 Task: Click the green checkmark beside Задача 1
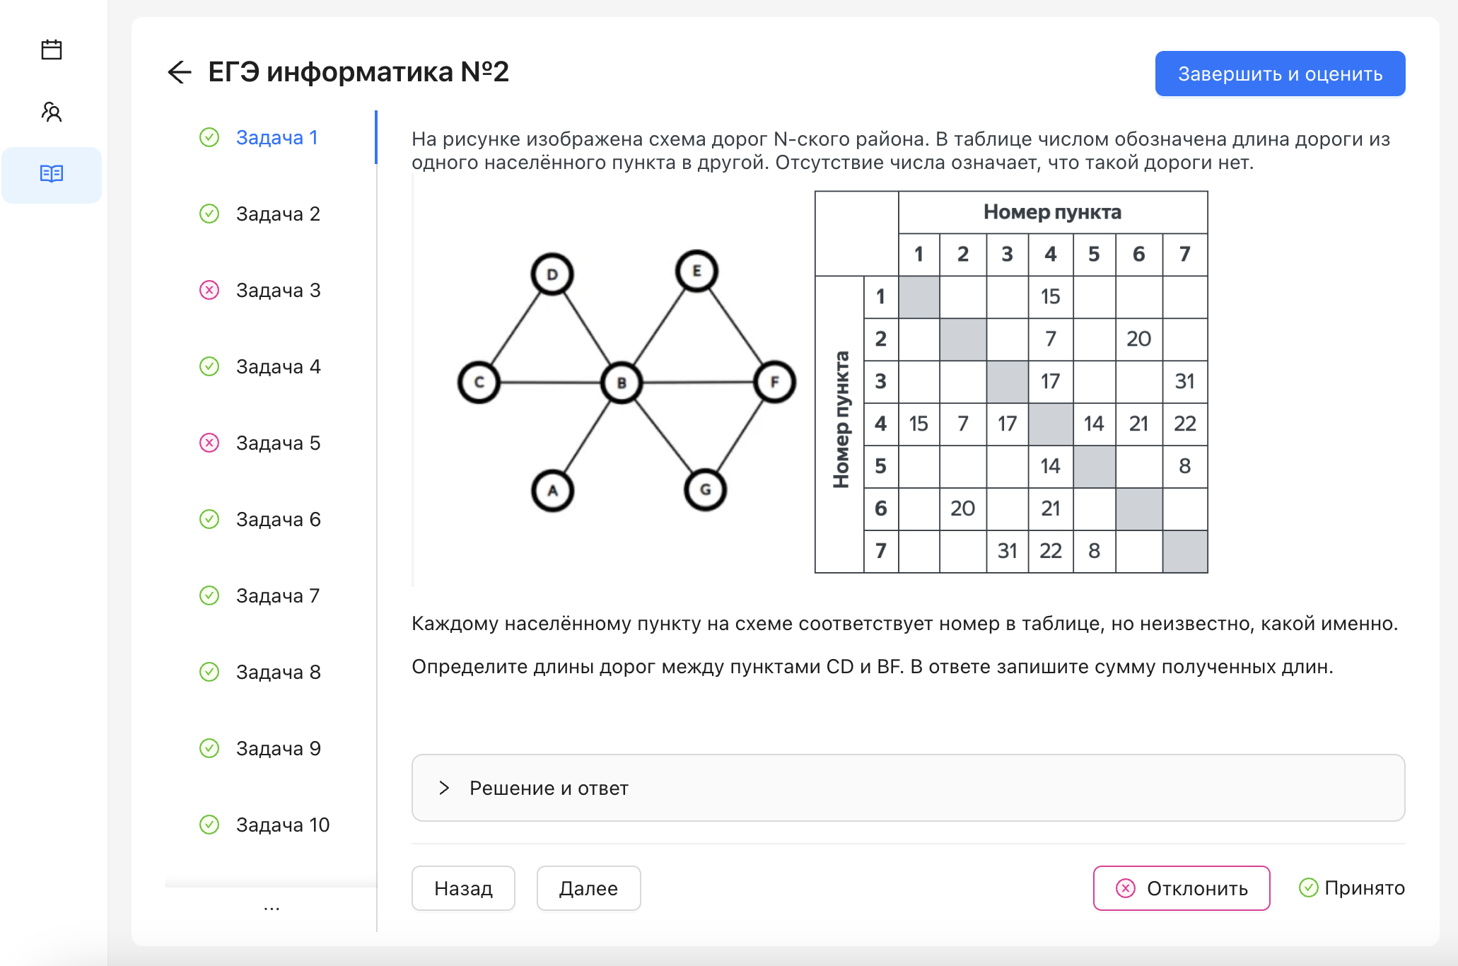click(209, 137)
